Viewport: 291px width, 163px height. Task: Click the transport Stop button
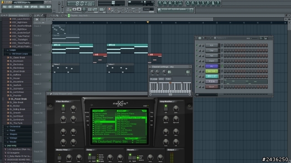[x=79, y=9]
